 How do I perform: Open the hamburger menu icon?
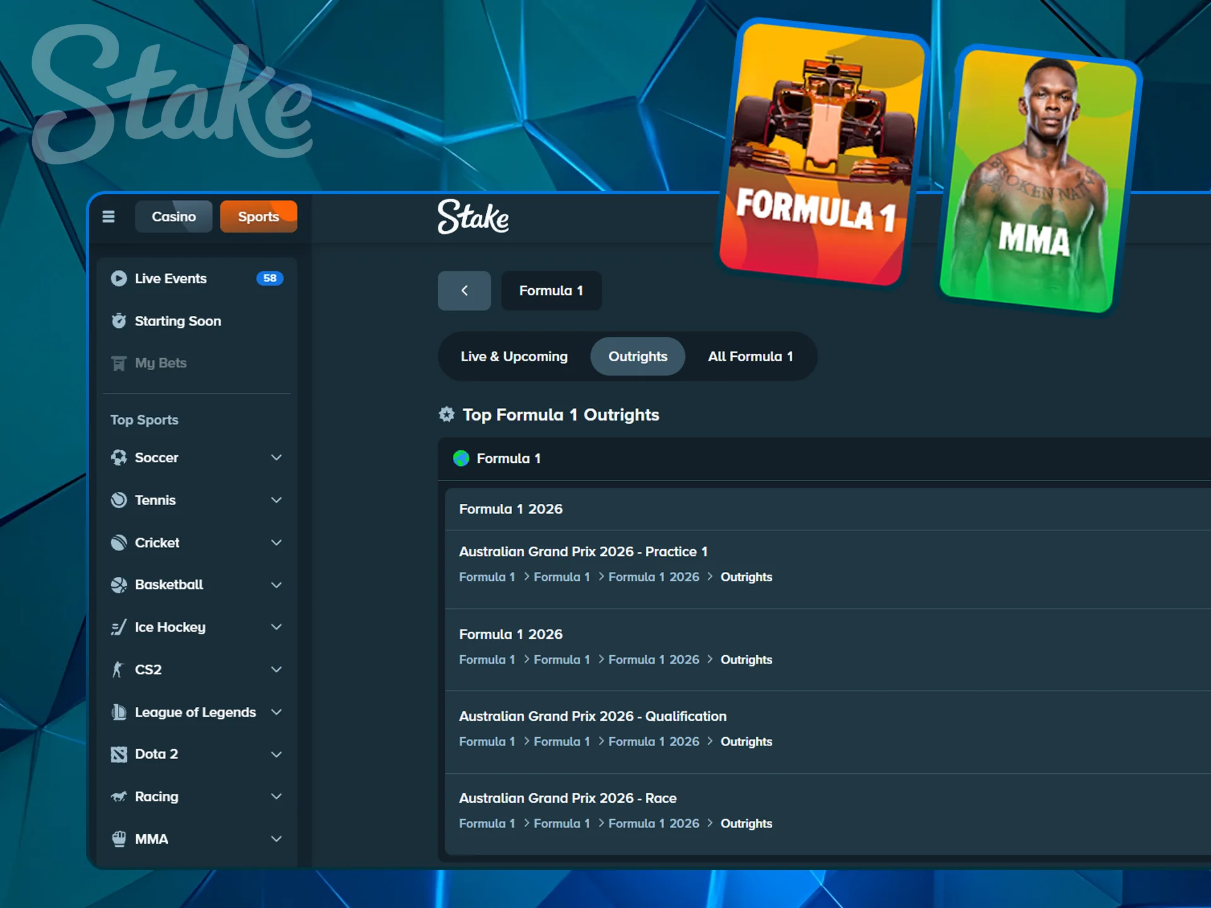(x=108, y=217)
